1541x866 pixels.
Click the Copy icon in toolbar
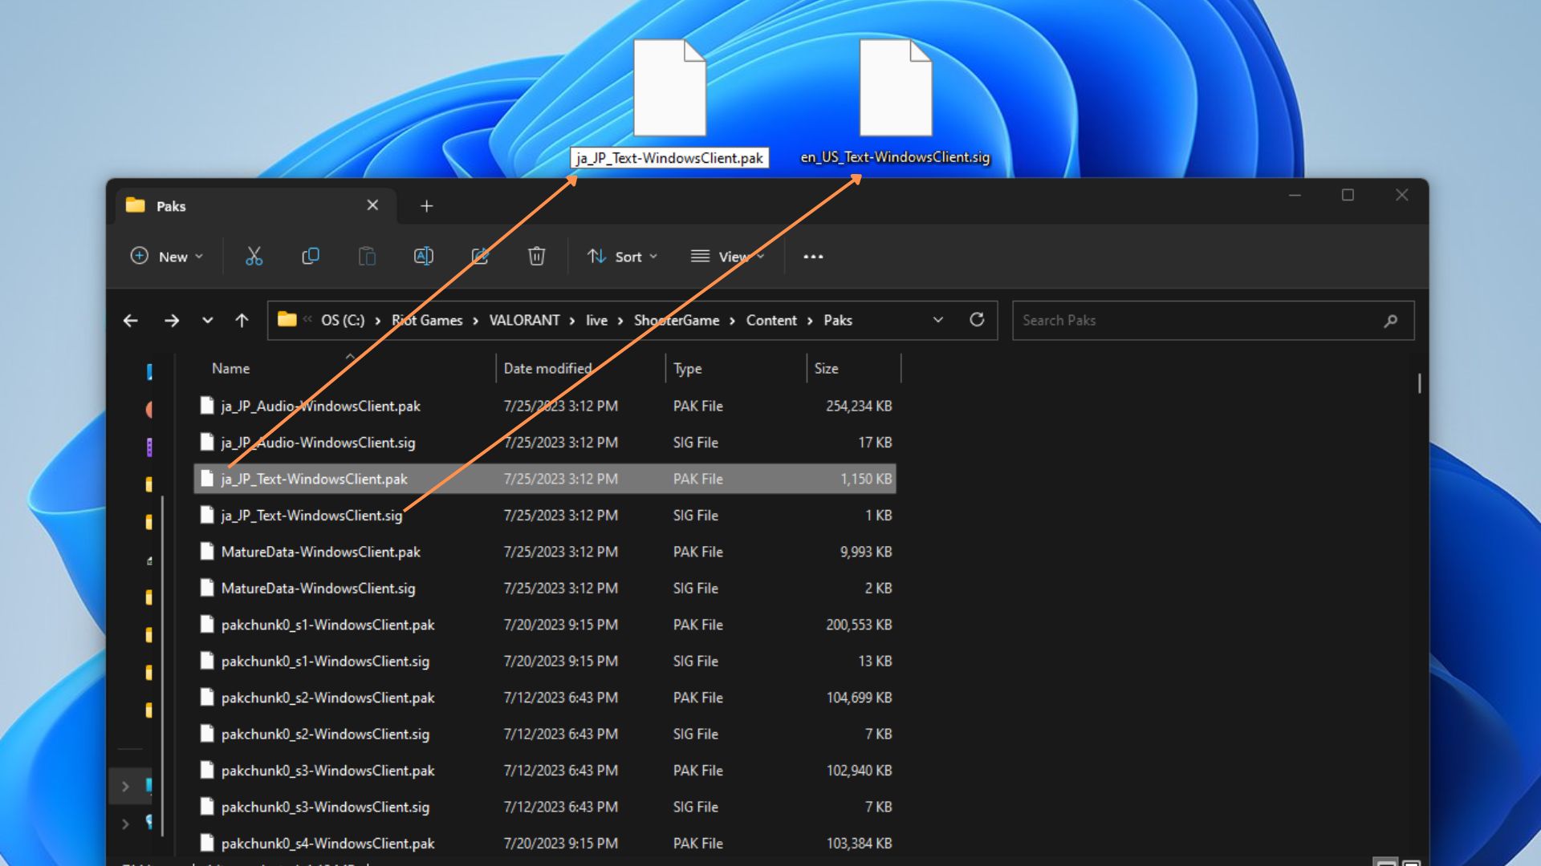pos(311,257)
